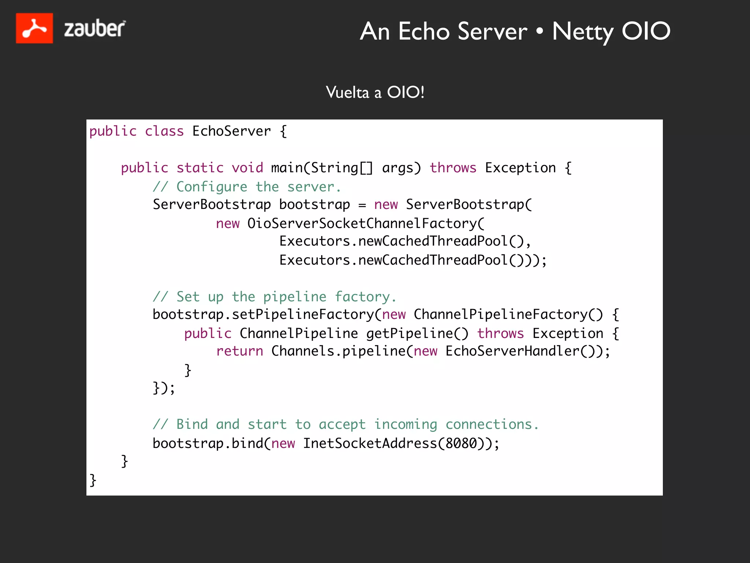Click the 'bootstrap.bind(new InetSocketAddress(8080))' line
750x563 pixels.
tap(326, 444)
